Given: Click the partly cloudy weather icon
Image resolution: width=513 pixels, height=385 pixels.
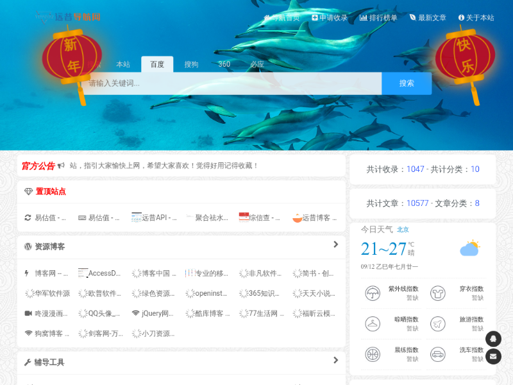Looking at the screenshot, I should (x=470, y=248).
